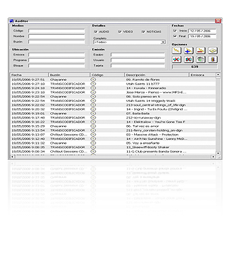
Task: Click Código icon in 'Elektralow - You're Gone' row
Action: [94, 122]
